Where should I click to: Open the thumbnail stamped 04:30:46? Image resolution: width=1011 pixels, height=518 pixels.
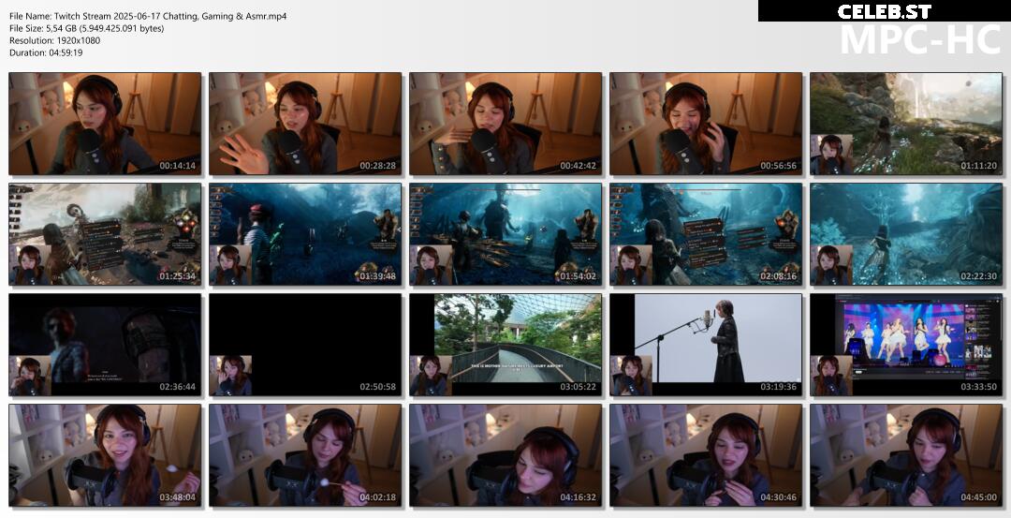(706, 455)
